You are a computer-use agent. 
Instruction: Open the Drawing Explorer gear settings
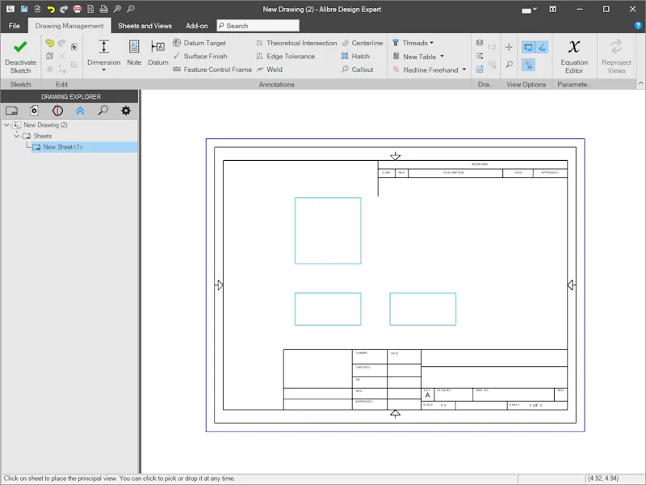coord(126,111)
